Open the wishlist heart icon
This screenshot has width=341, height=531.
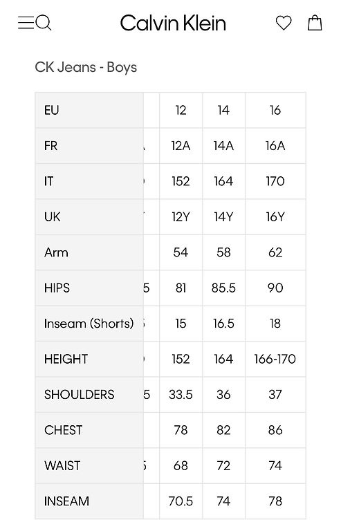[x=284, y=23]
